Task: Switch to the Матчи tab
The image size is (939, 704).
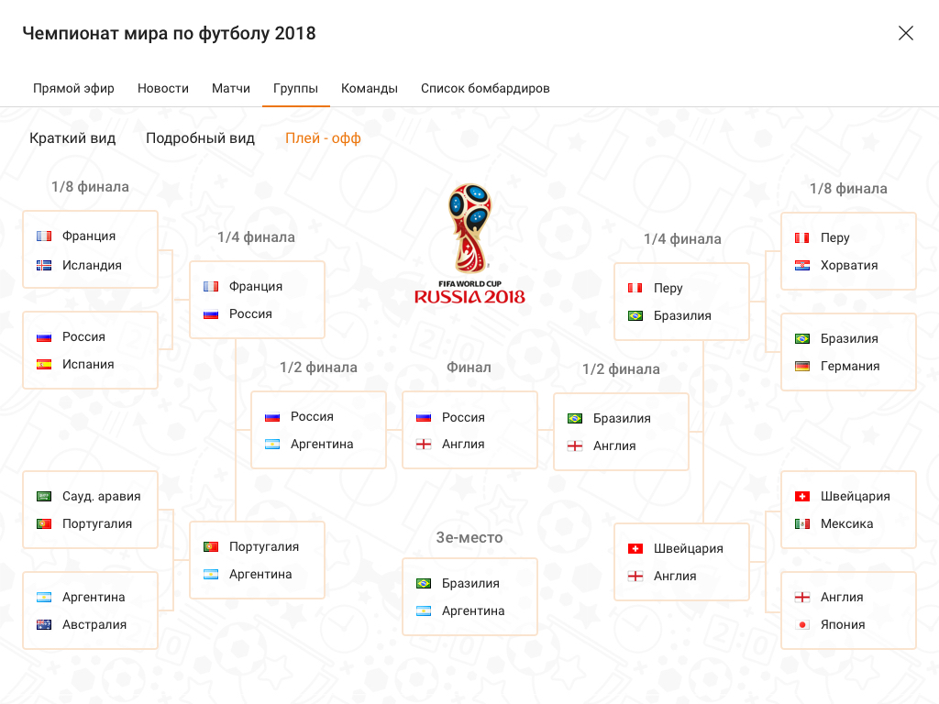Action: click(231, 89)
